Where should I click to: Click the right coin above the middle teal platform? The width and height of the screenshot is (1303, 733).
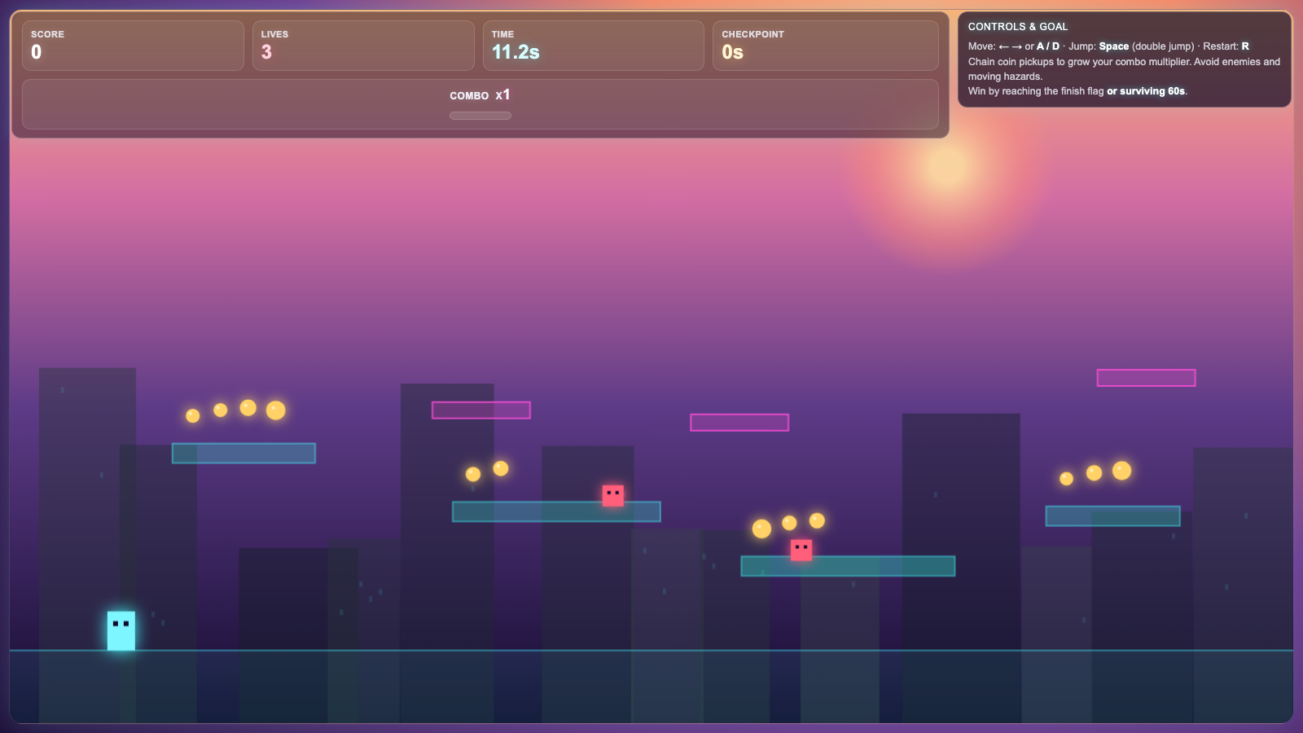(x=501, y=468)
